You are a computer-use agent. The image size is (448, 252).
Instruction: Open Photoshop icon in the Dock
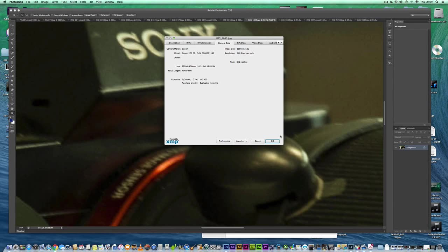point(226,247)
